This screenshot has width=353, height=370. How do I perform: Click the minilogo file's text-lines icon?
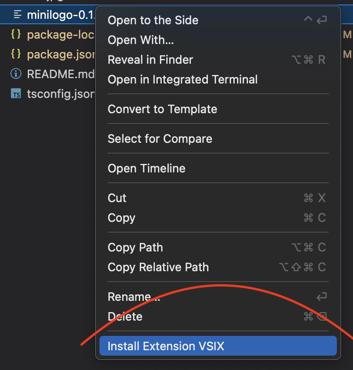17,15
